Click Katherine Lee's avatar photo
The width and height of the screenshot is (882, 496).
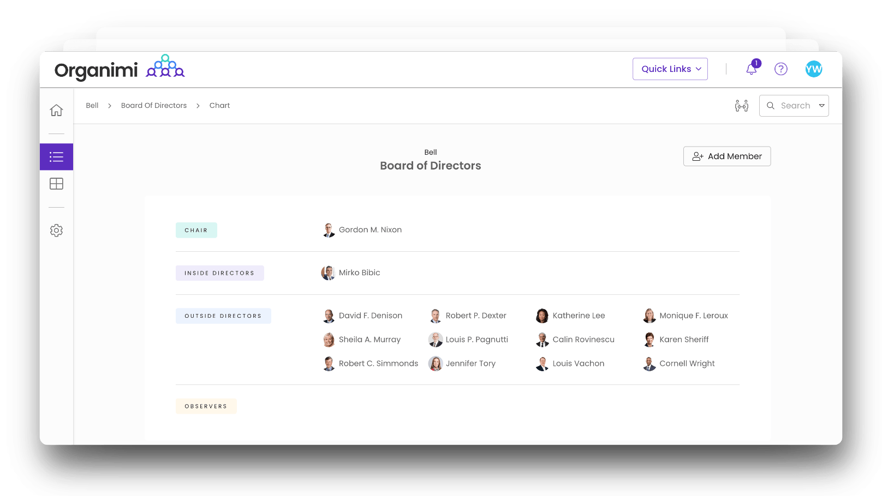542,316
